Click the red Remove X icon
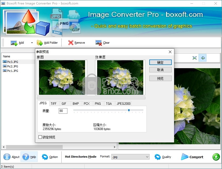 71,43
